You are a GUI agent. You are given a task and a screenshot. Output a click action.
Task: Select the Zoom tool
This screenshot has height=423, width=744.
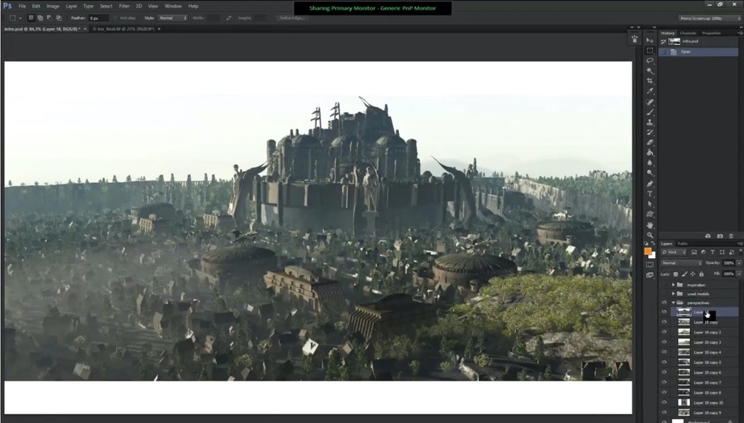pos(650,235)
